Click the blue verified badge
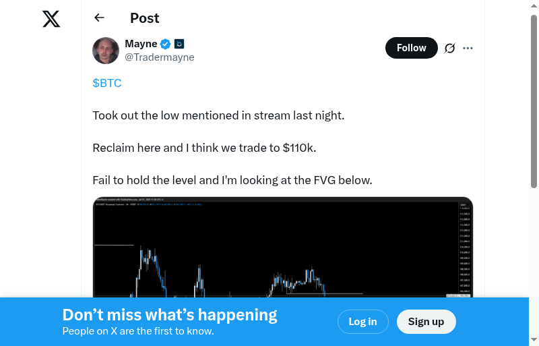 coord(165,45)
